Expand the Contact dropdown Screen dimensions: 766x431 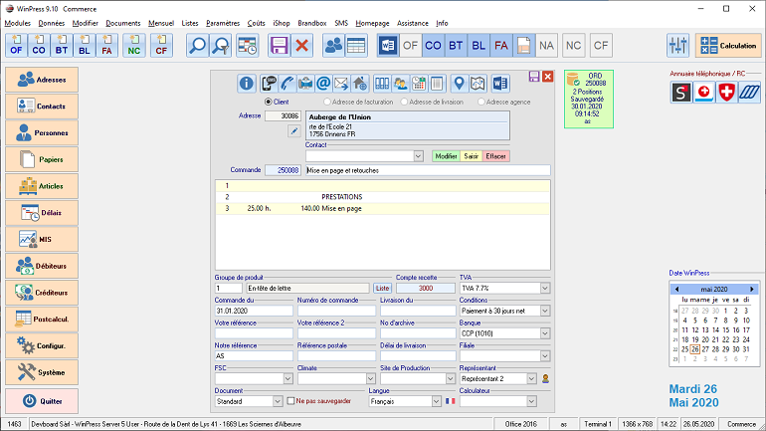coord(418,156)
